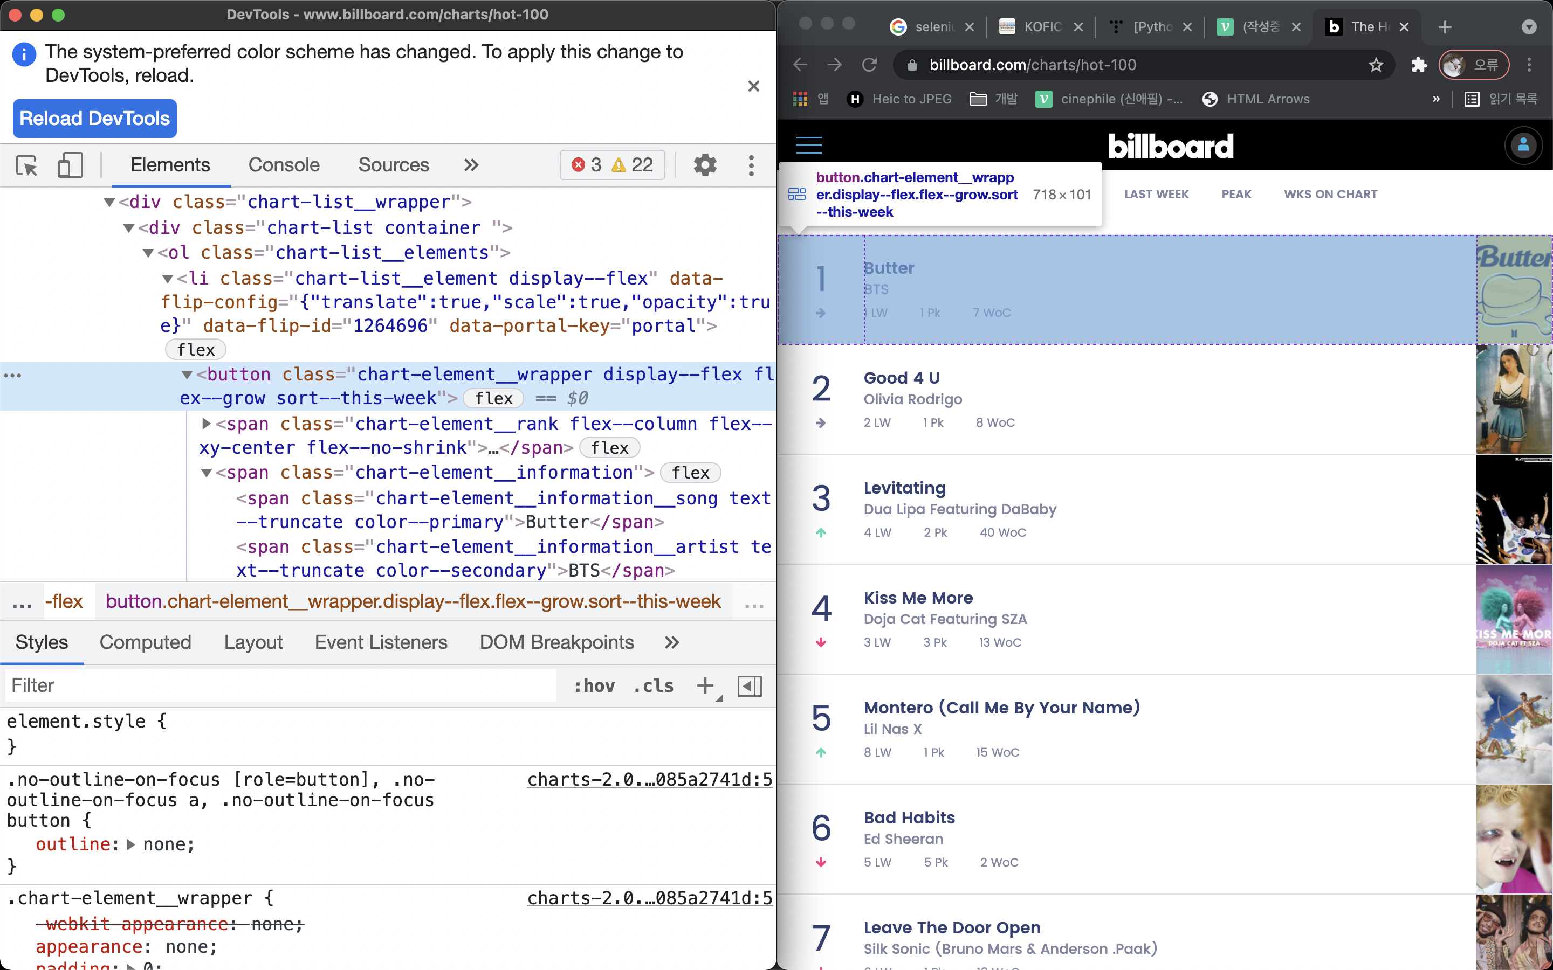
Task: Open a new Chrome tab with plus
Action: coord(1445,27)
